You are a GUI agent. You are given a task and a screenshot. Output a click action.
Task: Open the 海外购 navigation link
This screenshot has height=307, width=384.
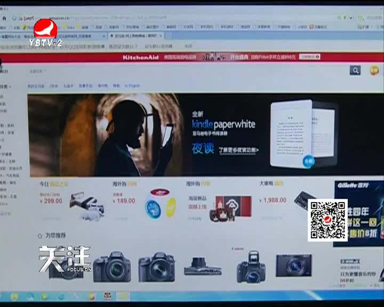tap(103, 86)
